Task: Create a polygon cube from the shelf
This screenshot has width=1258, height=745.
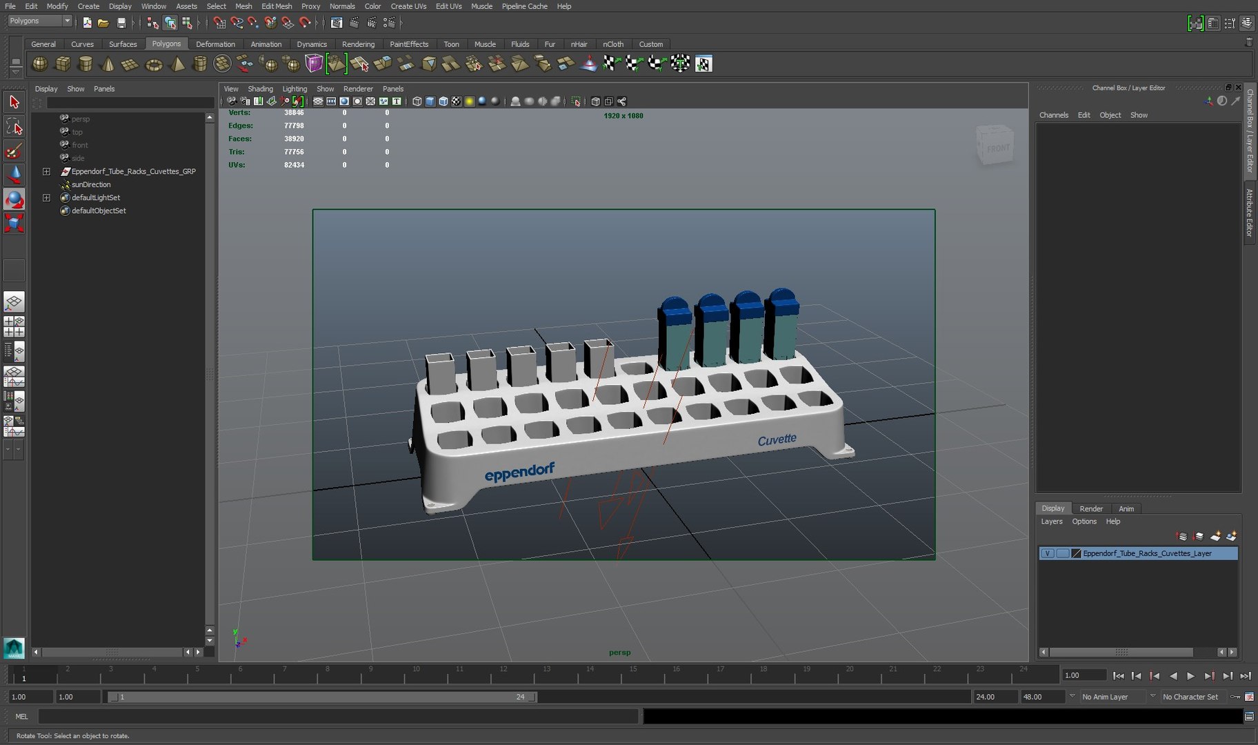Action: (63, 63)
